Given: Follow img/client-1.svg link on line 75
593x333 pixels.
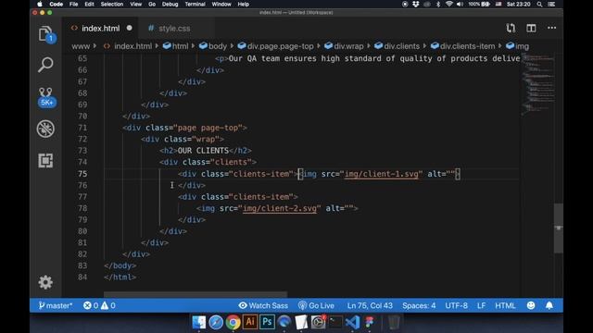Looking at the screenshot, I should pyautogui.click(x=382, y=174).
